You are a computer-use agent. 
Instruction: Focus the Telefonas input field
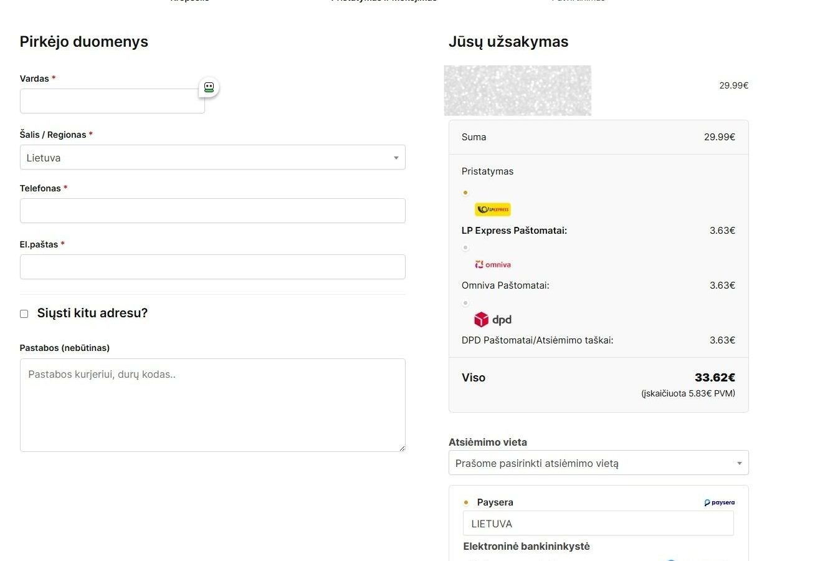point(212,211)
